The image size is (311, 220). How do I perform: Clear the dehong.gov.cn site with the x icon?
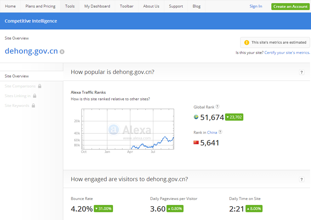(62, 52)
